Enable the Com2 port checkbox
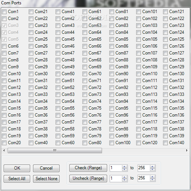The image size is (191, 191). 4,19
